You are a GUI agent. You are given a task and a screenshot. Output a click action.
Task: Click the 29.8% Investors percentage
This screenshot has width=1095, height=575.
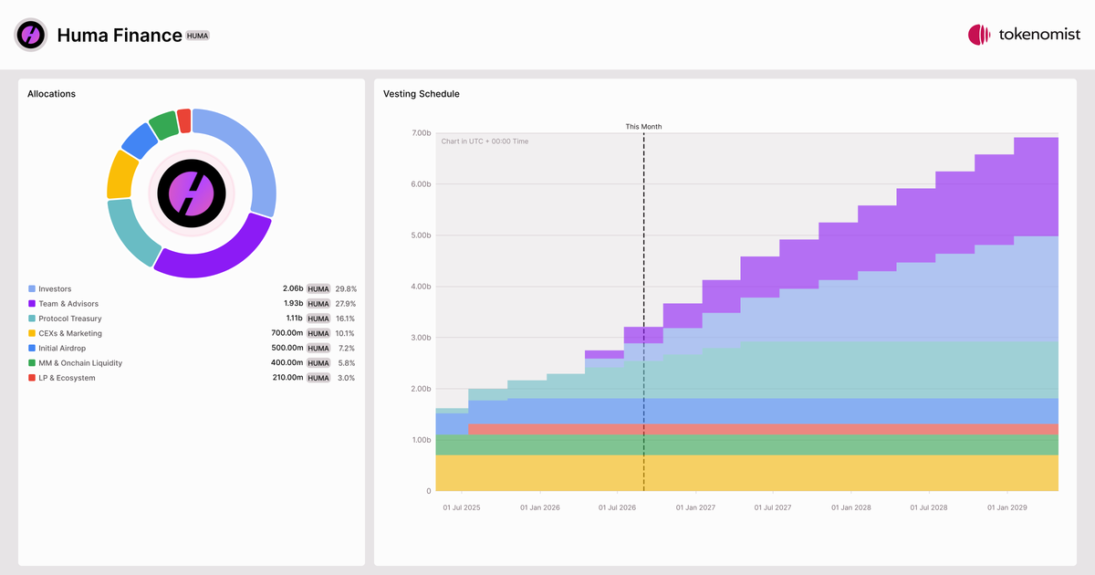[x=345, y=289]
